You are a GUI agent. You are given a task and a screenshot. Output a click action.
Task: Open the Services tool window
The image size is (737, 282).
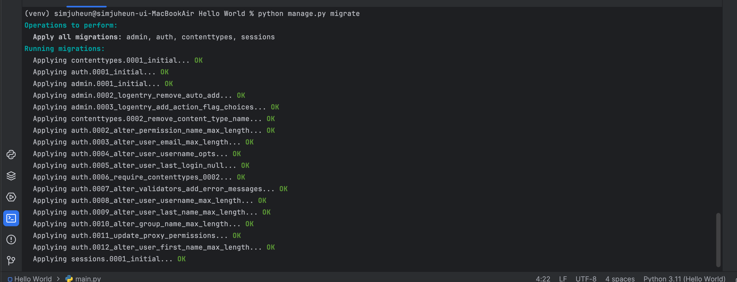11,197
